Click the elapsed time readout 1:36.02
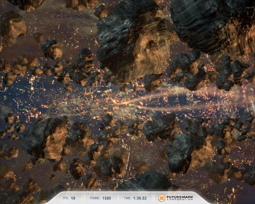Viewport: 255px width, 204px height. click(x=140, y=198)
